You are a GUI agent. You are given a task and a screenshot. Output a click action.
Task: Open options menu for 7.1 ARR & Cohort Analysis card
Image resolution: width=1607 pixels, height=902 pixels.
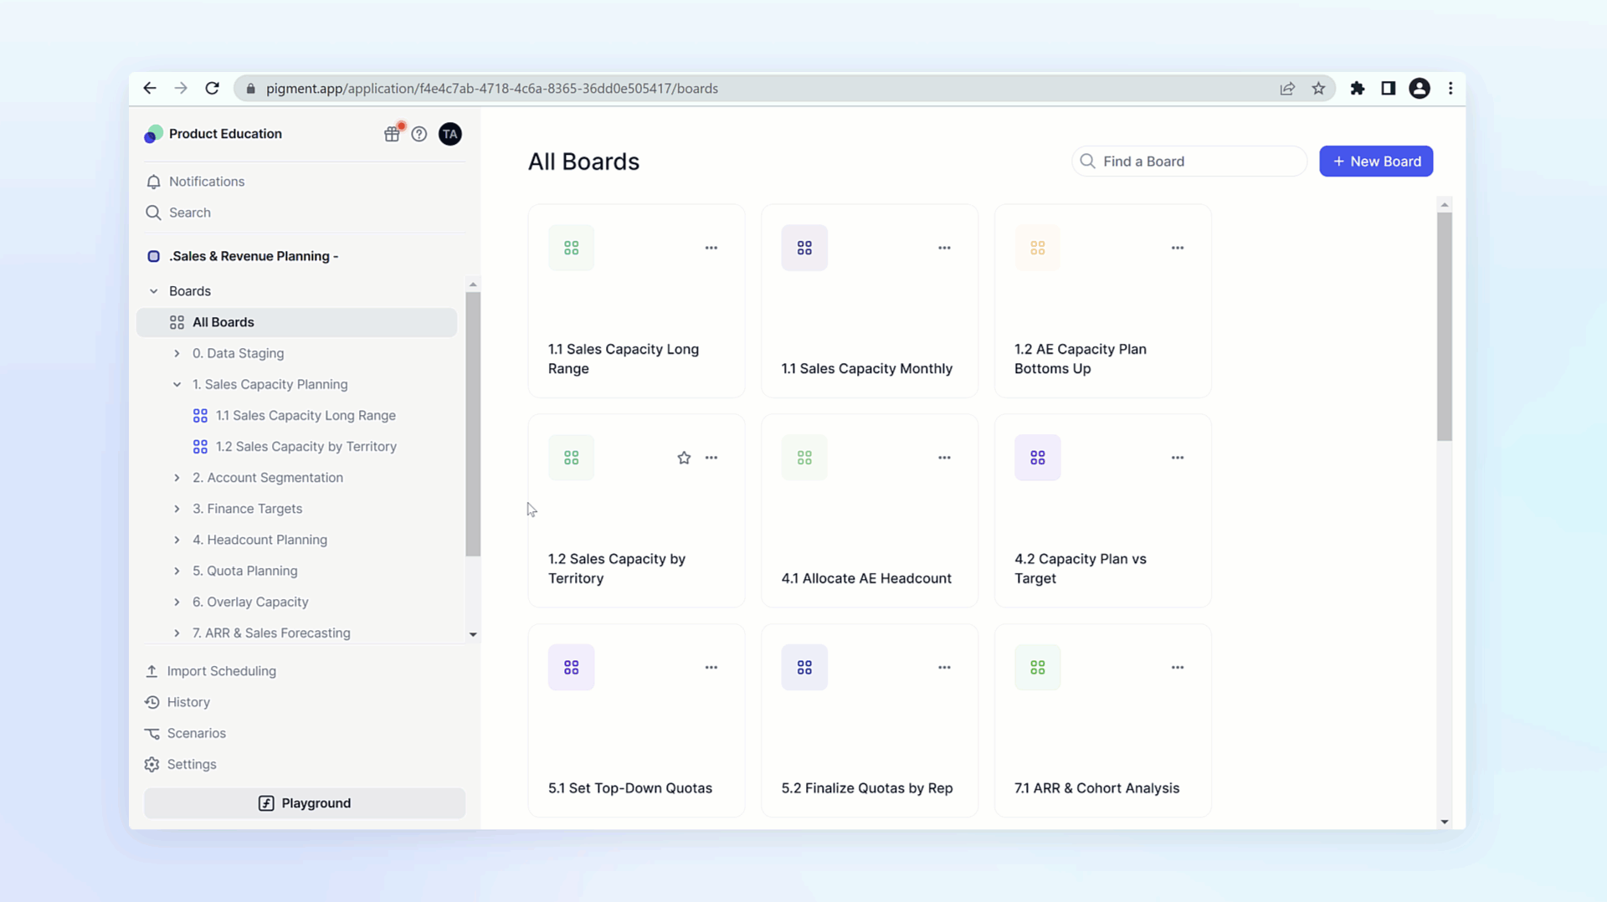tap(1178, 668)
